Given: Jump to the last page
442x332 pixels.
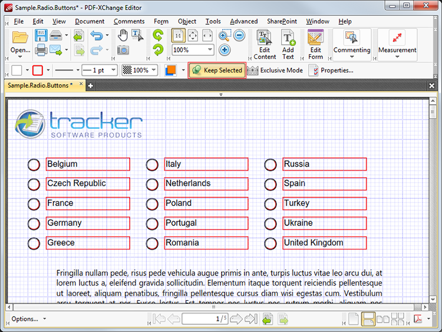Looking at the screenshot, I should tap(251, 319).
